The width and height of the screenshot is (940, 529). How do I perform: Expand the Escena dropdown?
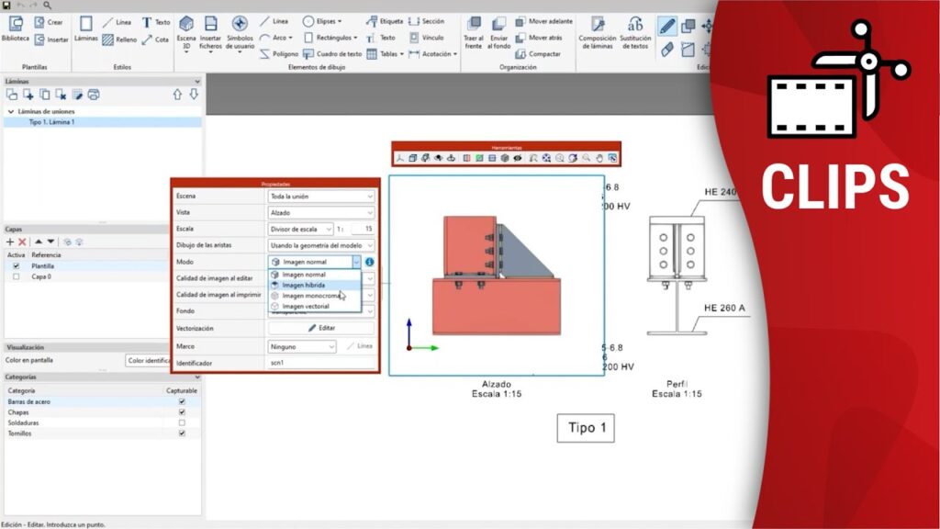tap(321, 196)
